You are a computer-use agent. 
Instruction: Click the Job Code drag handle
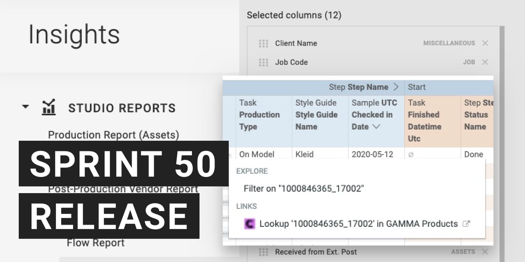point(263,62)
